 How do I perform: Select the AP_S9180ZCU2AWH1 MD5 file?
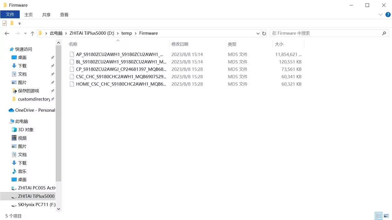tap(119, 54)
